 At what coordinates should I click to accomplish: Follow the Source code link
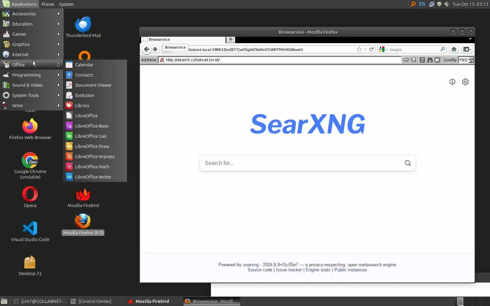pyautogui.click(x=260, y=270)
